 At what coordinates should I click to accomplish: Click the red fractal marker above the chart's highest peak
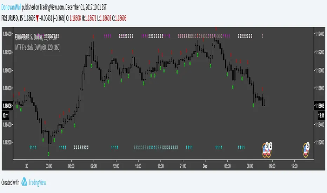pos(216,29)
